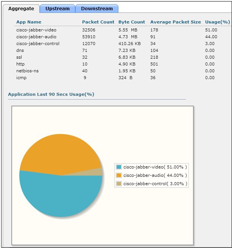Click byte count 6.83 KB

click(x=127, y=57)
